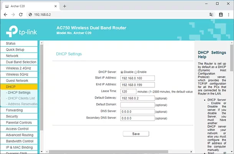
Task: Click the AC750 Wireless Dual Band Router title
Action: [x=91, y=28]
